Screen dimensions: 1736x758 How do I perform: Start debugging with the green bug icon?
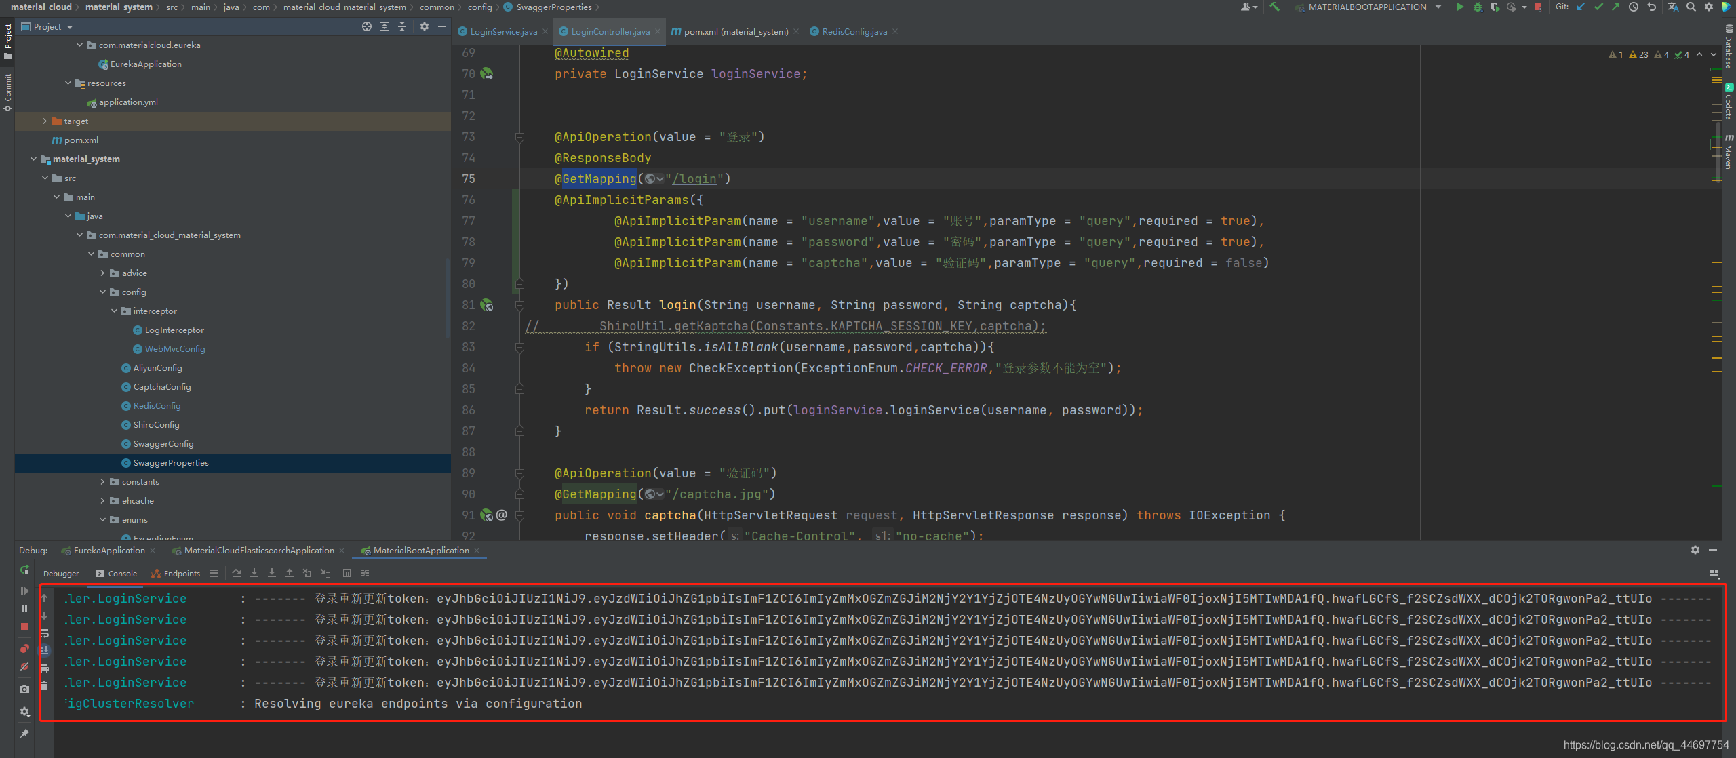pyautogui.click(x=1477, y=7)
